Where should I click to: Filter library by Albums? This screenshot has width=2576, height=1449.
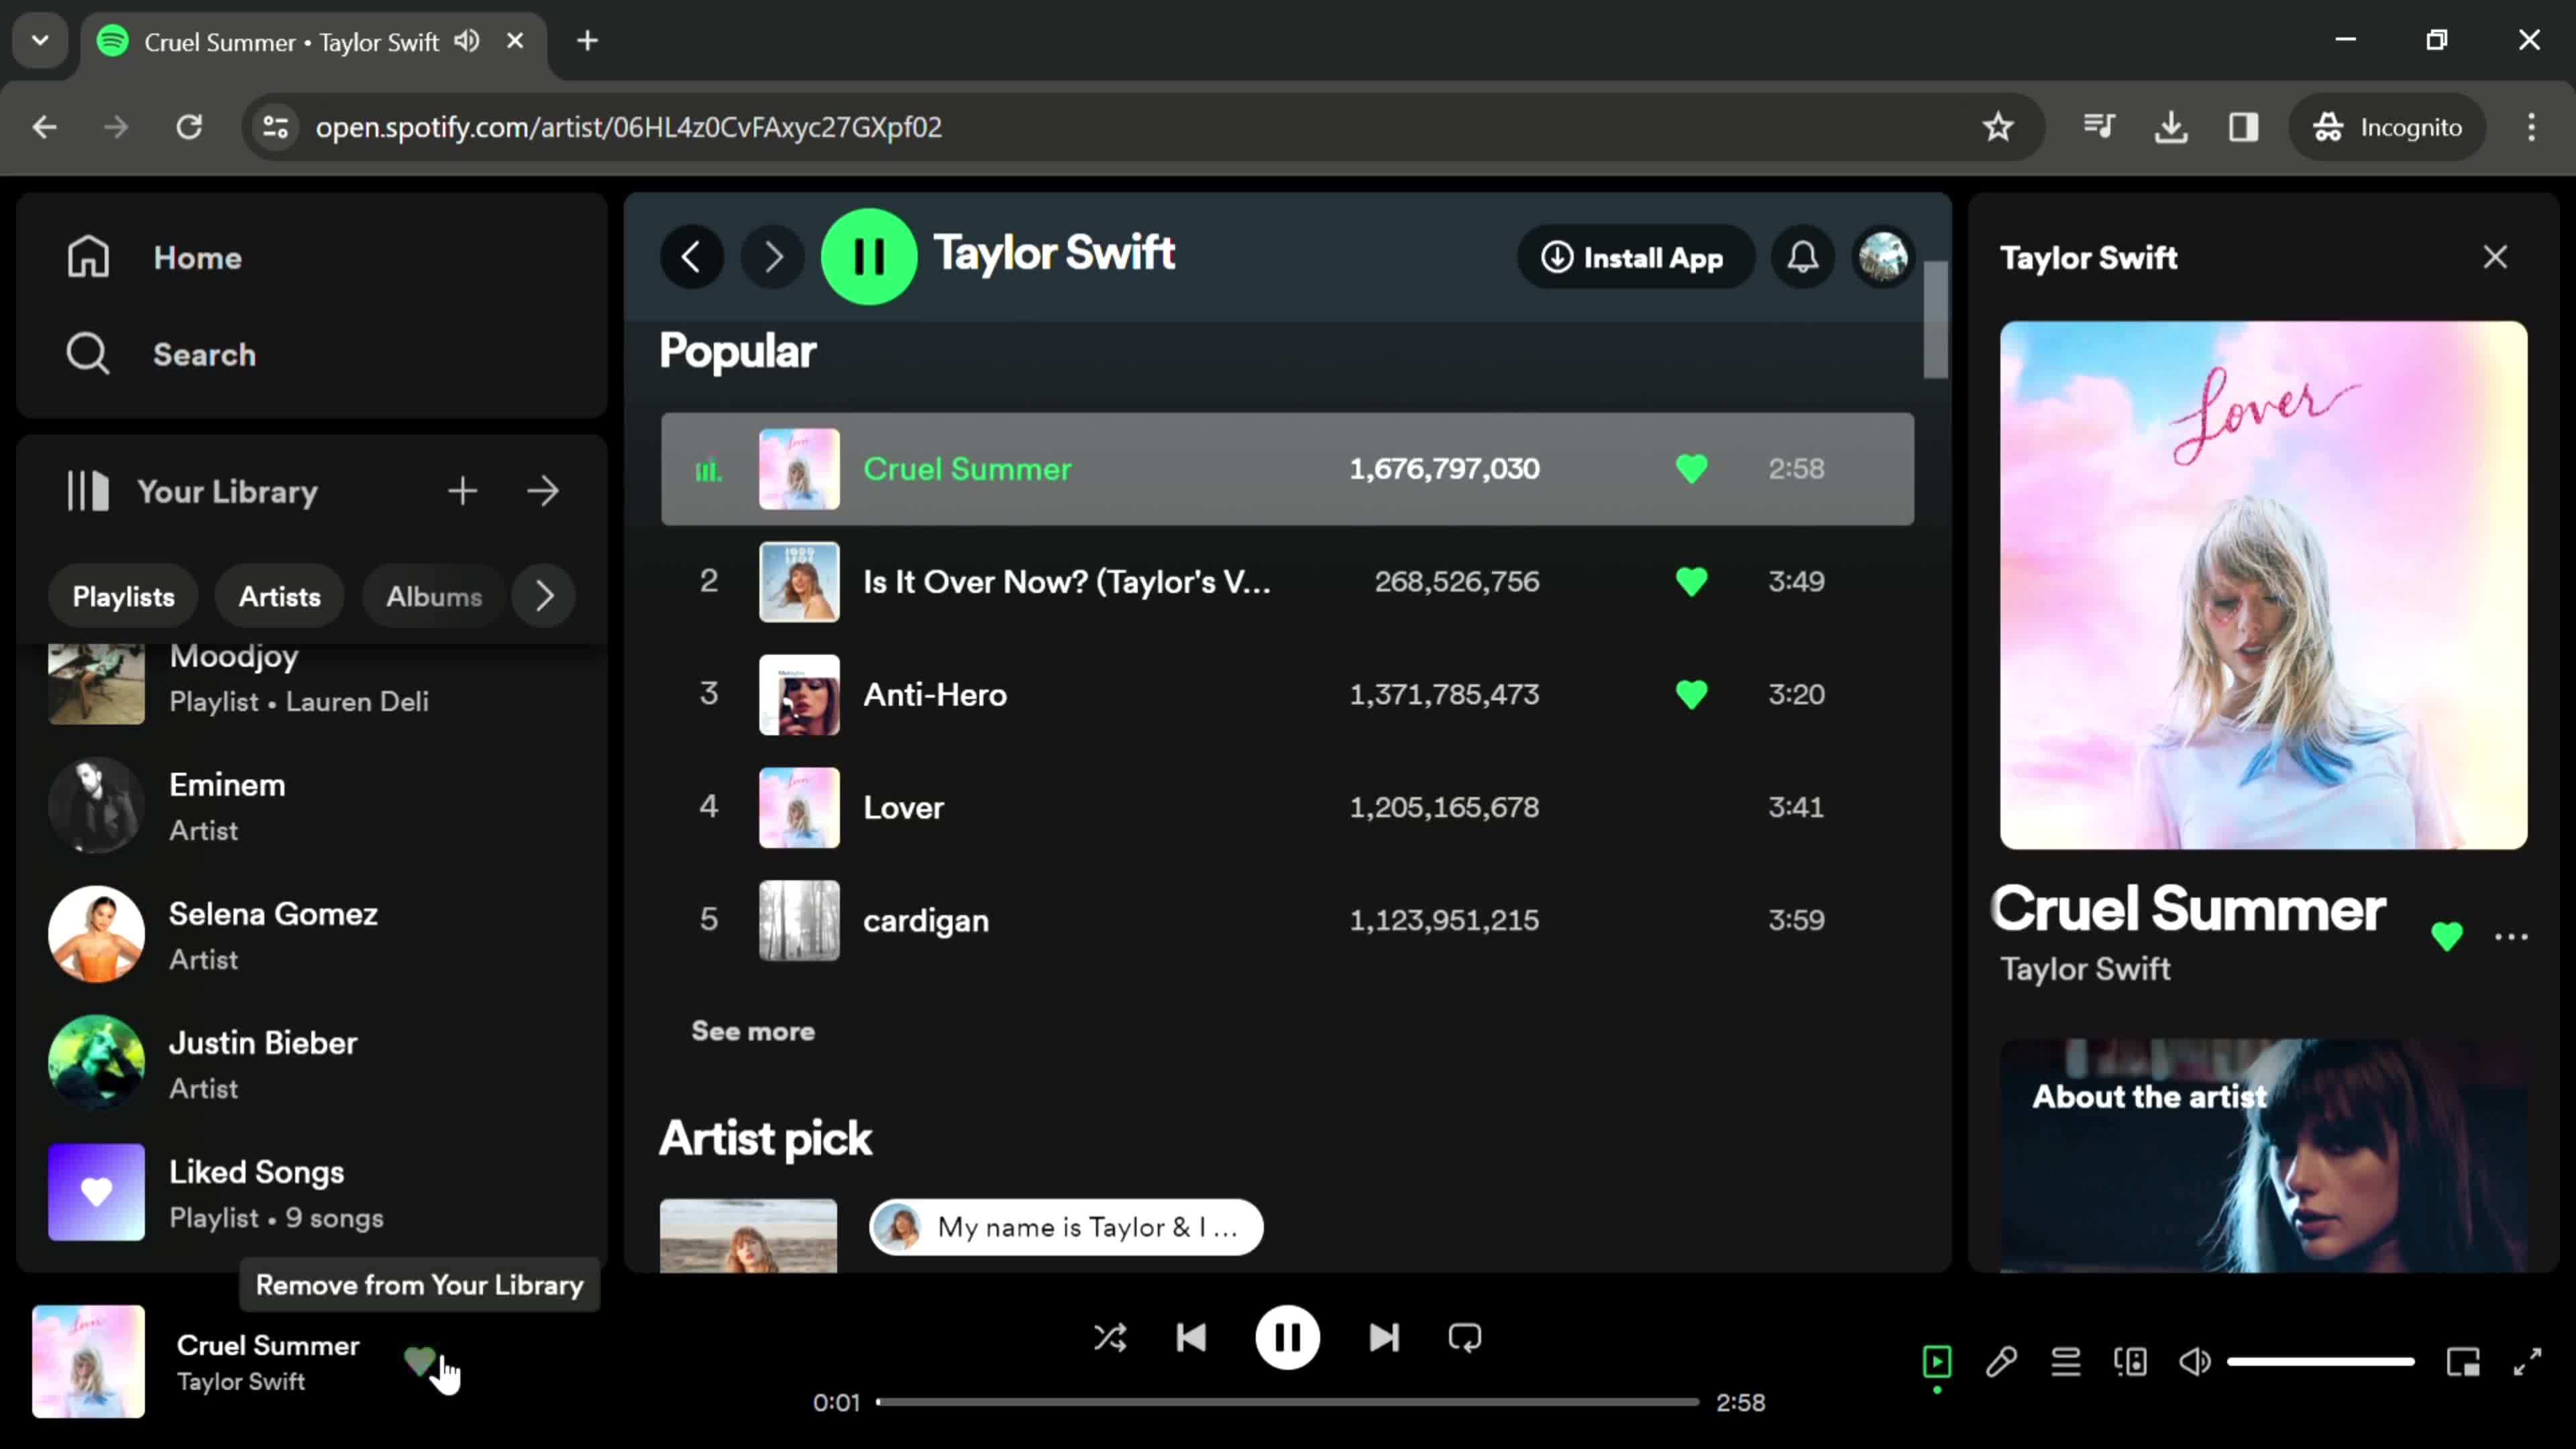click(434, 596)
